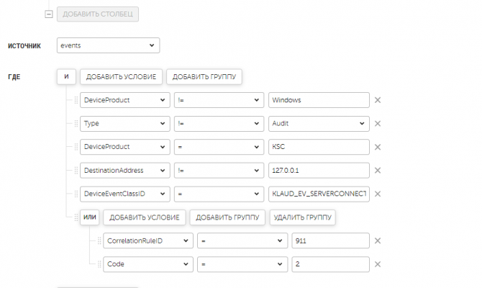Remove the KSC condition row
Image resolution: width=482 pixels, height=288 pixels.
tap(378, 147)
